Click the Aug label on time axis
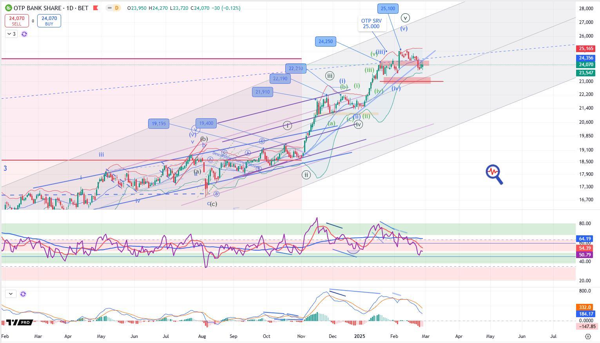600x343 pixels. click(x=202, y=336)
